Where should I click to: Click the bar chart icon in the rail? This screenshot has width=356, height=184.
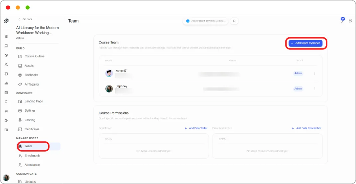6,83
